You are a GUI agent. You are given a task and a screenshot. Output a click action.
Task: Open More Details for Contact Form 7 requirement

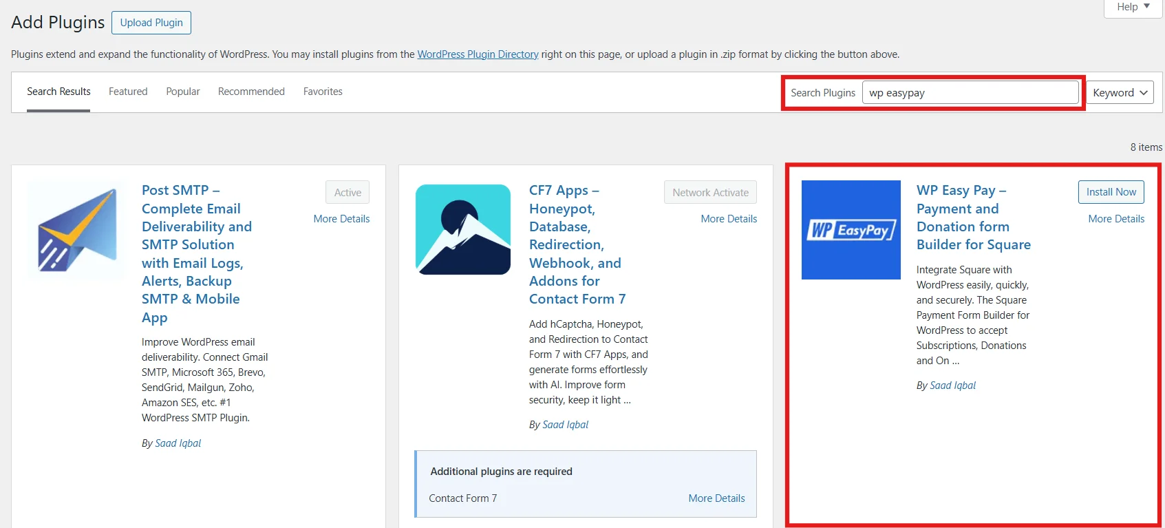click(716, 498)
